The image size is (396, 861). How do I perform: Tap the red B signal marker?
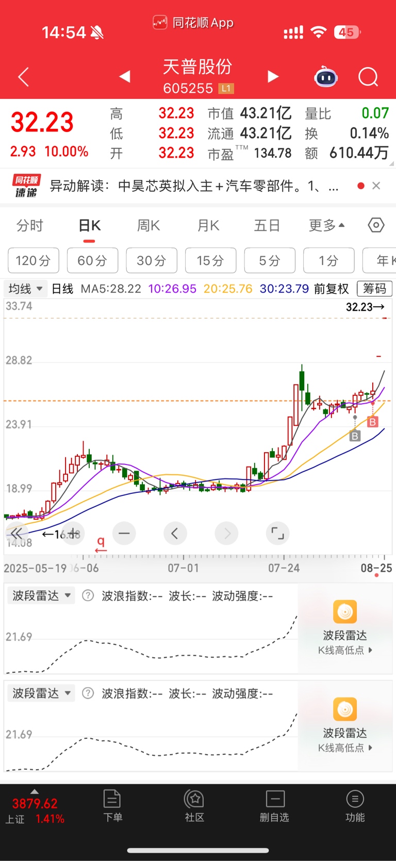[x=372, y=422]
